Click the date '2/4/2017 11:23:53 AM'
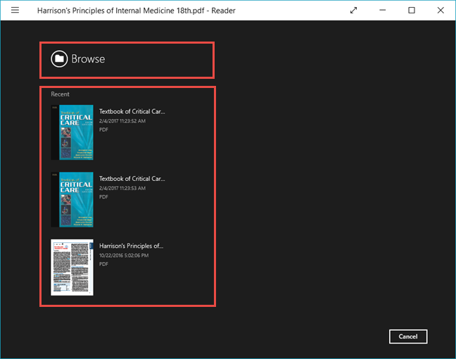This screenshot has height=359, width=456. pyautogui.click(x=122, y=188)
